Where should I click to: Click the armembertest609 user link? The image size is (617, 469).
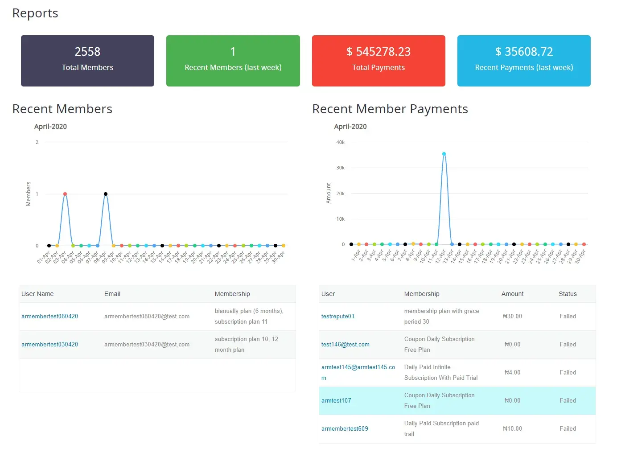(x=345, y=429)
